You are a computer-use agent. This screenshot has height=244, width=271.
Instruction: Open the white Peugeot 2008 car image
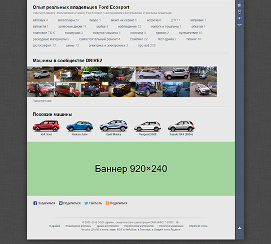point(147,126)
